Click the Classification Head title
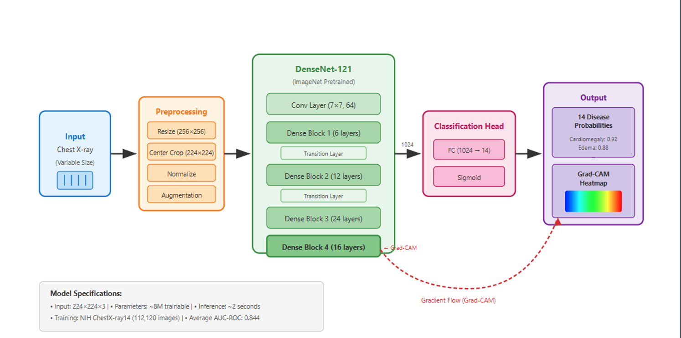The width and height of the screenshot is (681, 338). pyautogui.click(x=469, y=126)
